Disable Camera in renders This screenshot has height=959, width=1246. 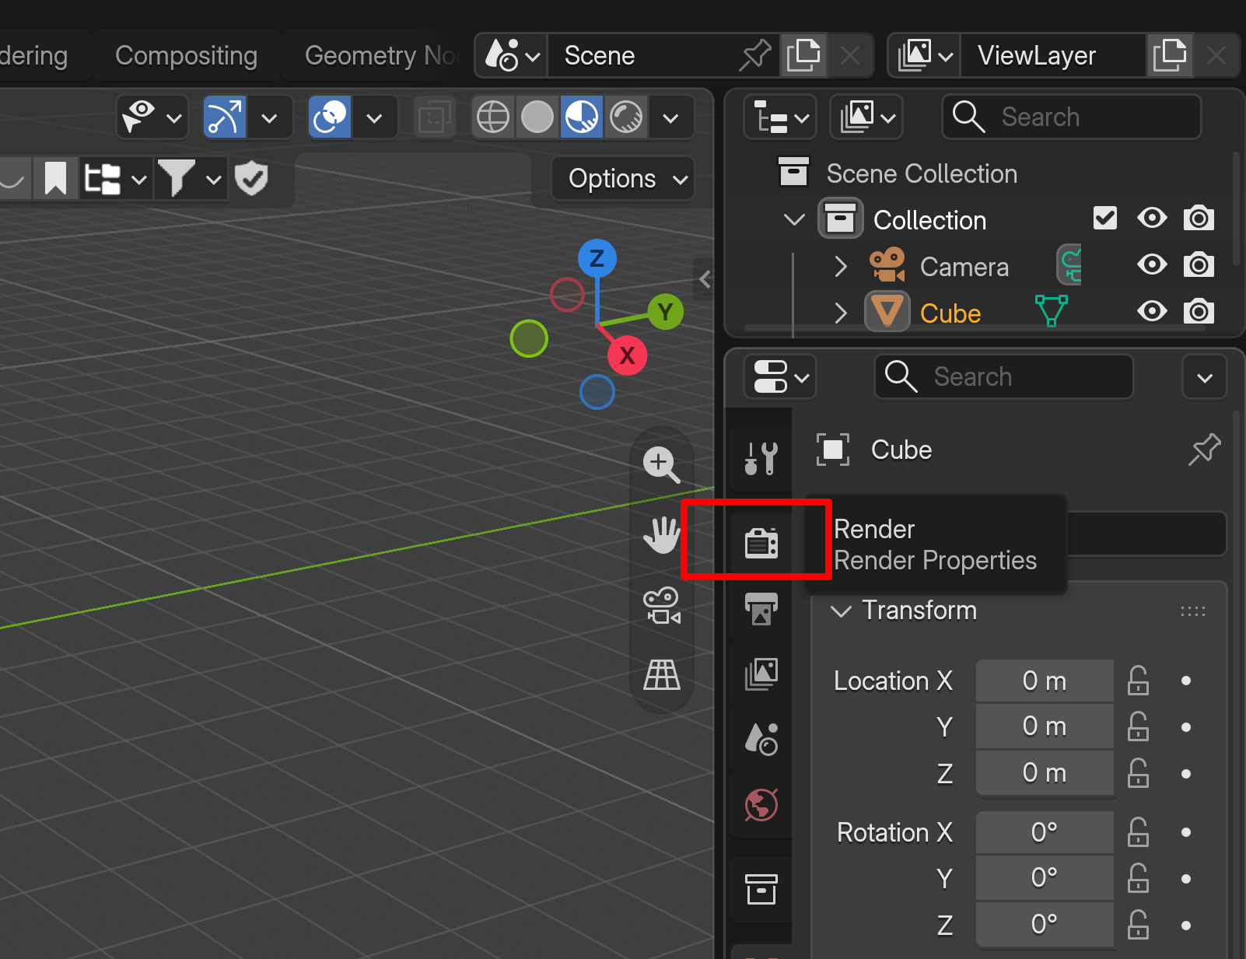click(x=1199, y=265)
